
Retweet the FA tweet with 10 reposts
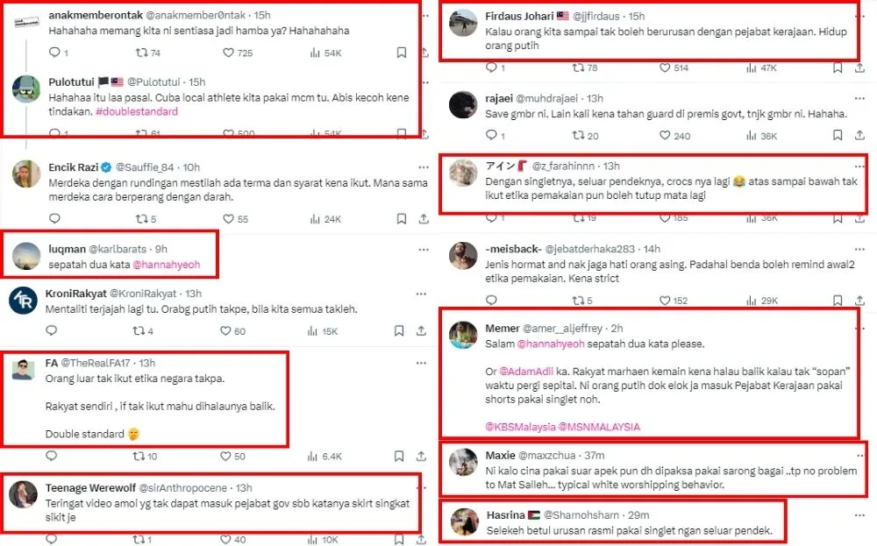click(137, 456)
